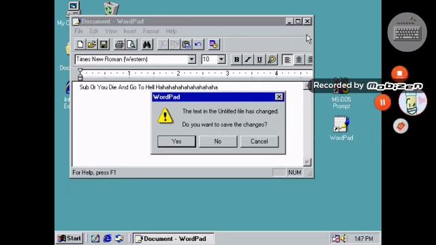Click Cancel in the WordPad dialog
The width and height of the screenshot is (436, 245).
click(x=259, y=142)
